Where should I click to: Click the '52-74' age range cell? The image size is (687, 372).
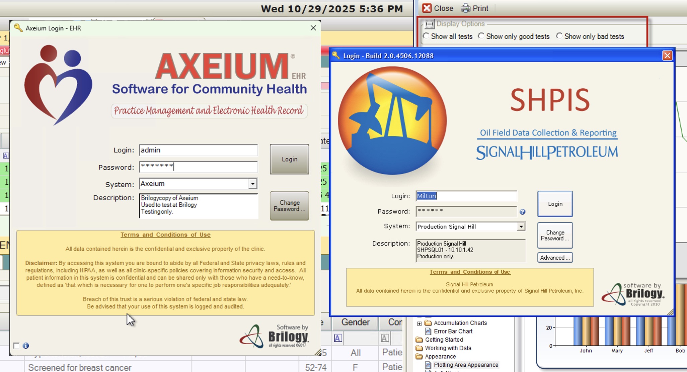(315, 367)
